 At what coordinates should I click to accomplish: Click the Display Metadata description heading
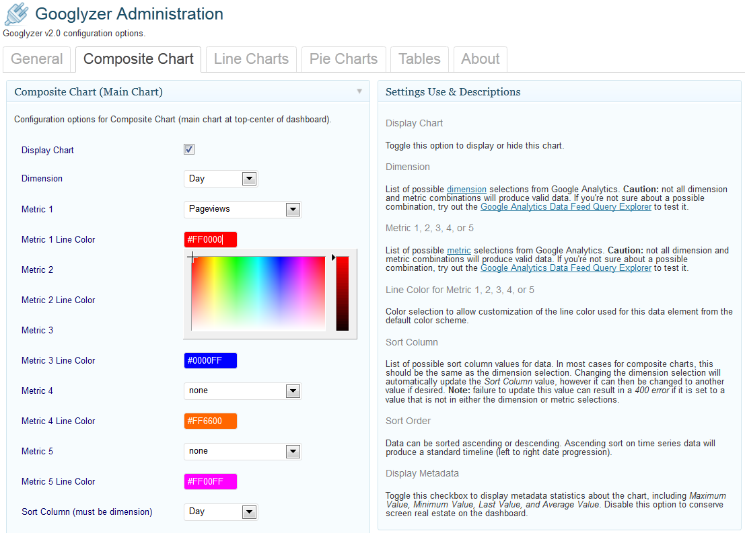(422, 473)
